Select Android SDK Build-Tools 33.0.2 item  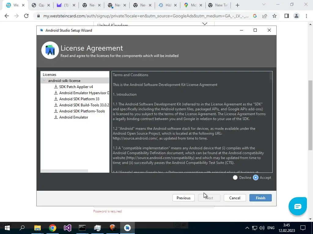point(84,105)
